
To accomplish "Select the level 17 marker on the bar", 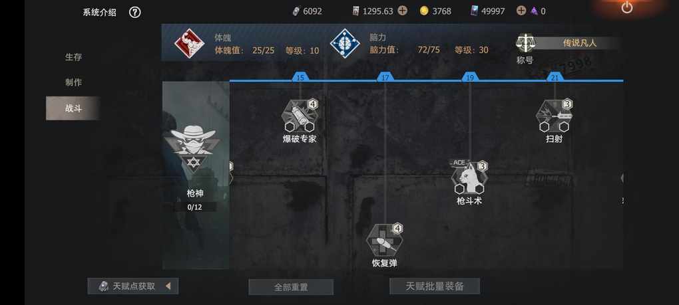I will (385, 77).
